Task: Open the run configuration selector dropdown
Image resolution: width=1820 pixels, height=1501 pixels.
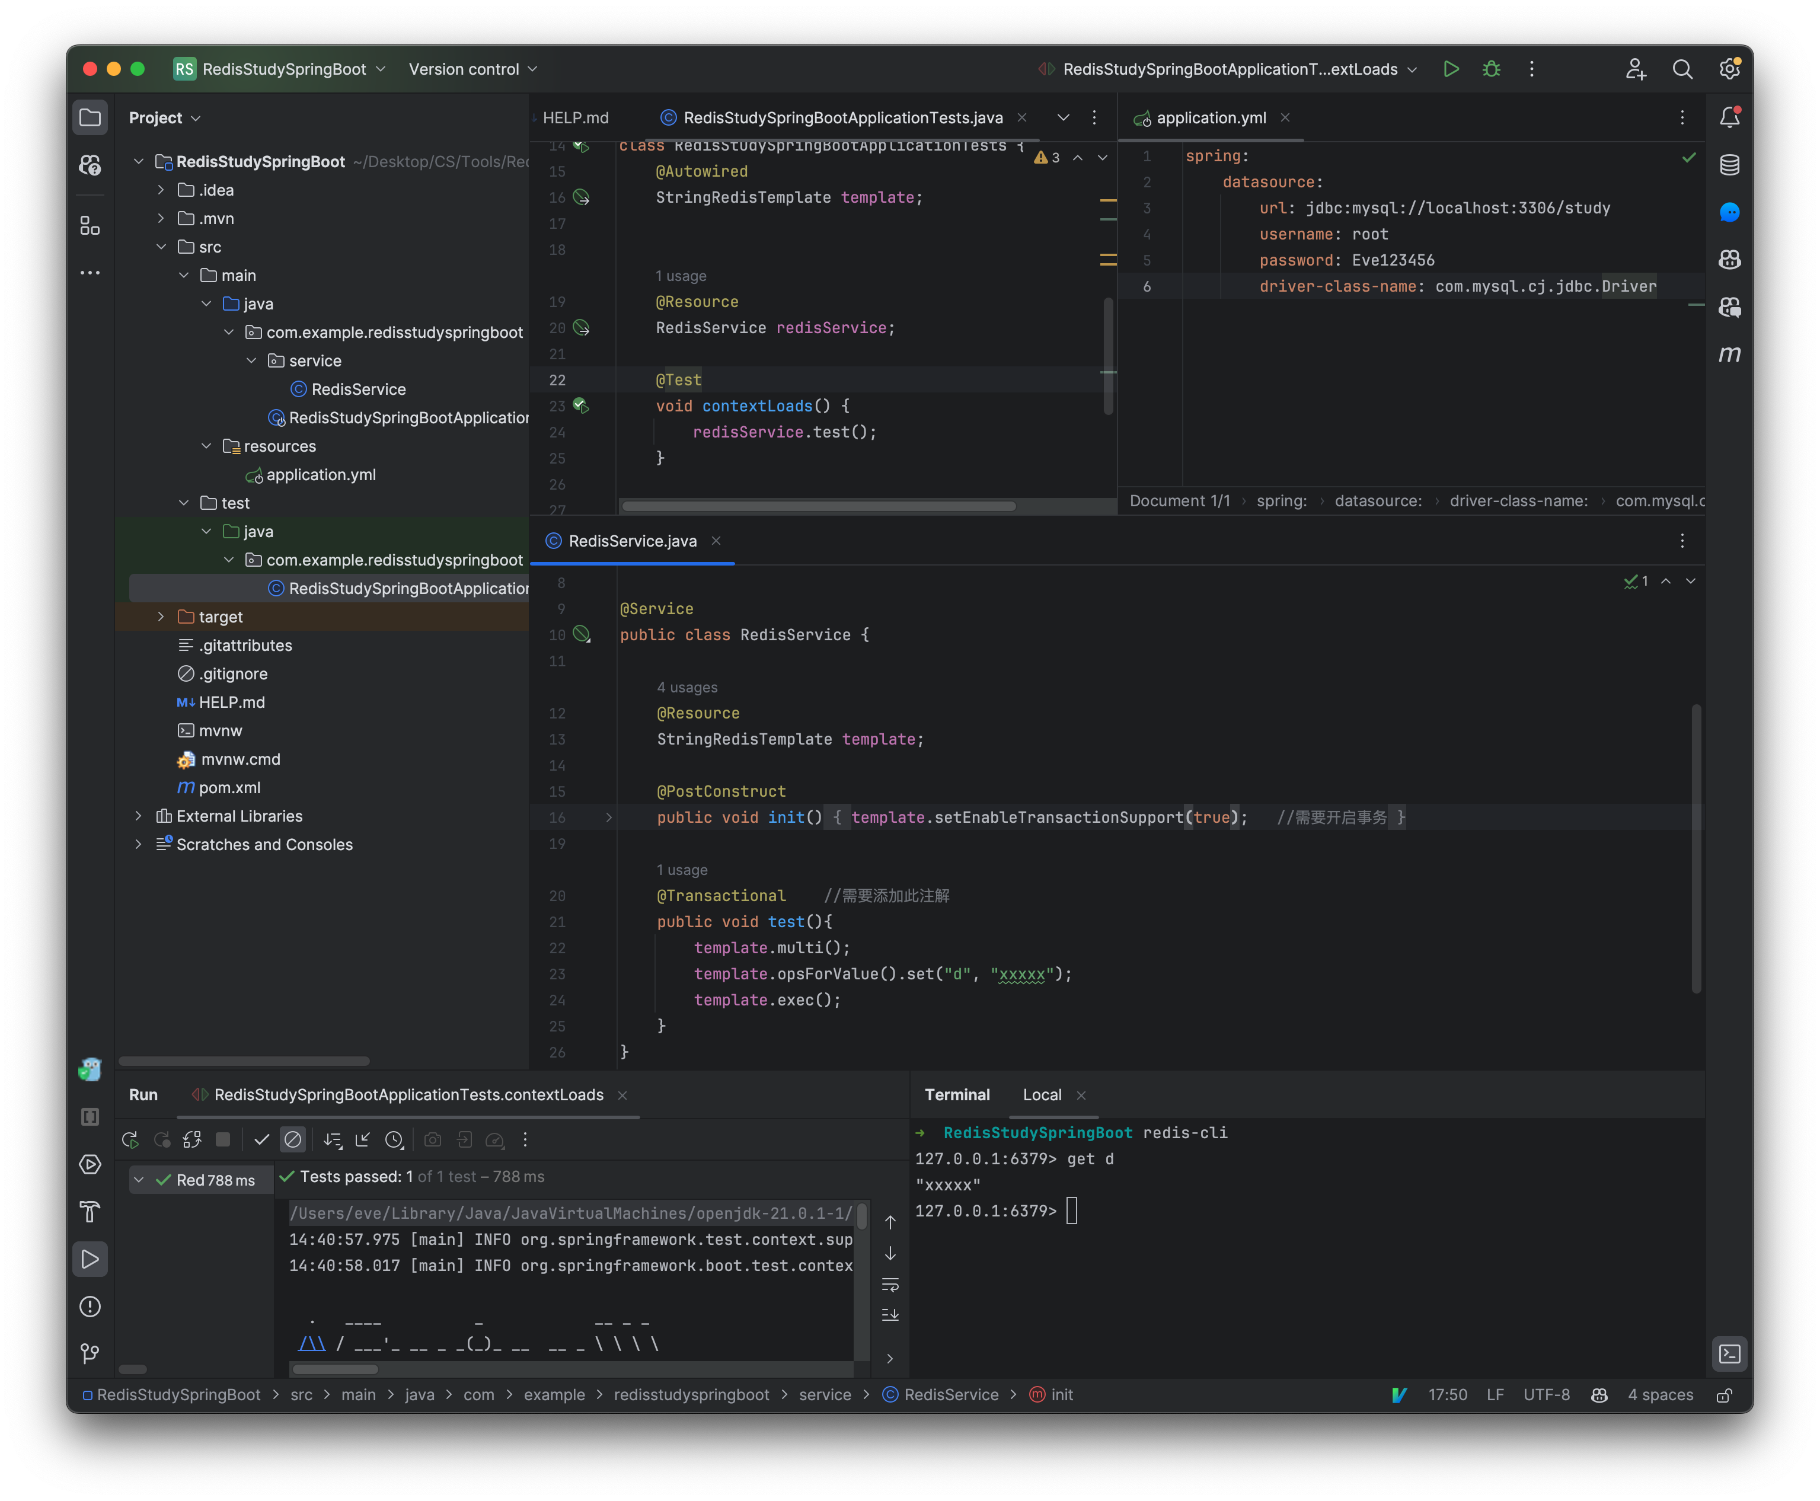Action: pyautogui.click(x=1228, y=69)
